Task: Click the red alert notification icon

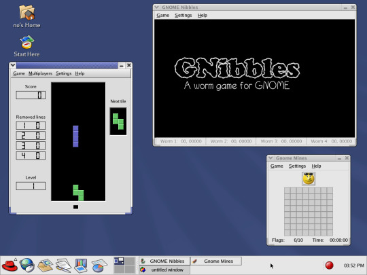Action: tap(330, 265)
